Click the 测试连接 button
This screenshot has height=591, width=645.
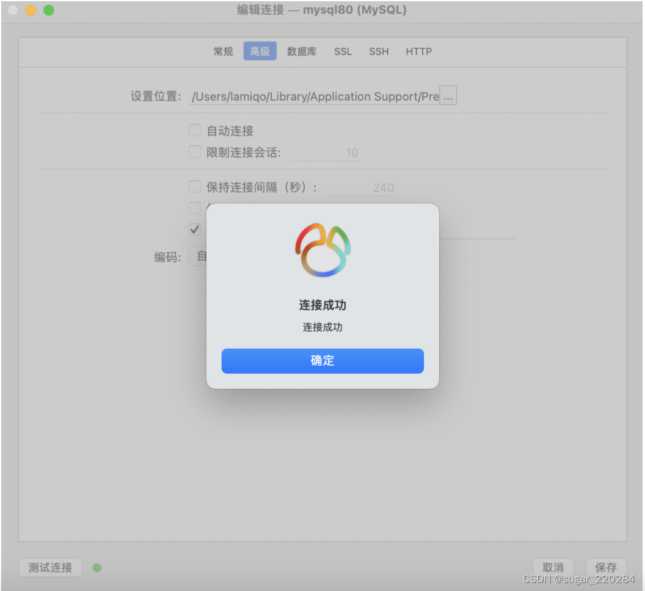point(50,567)
